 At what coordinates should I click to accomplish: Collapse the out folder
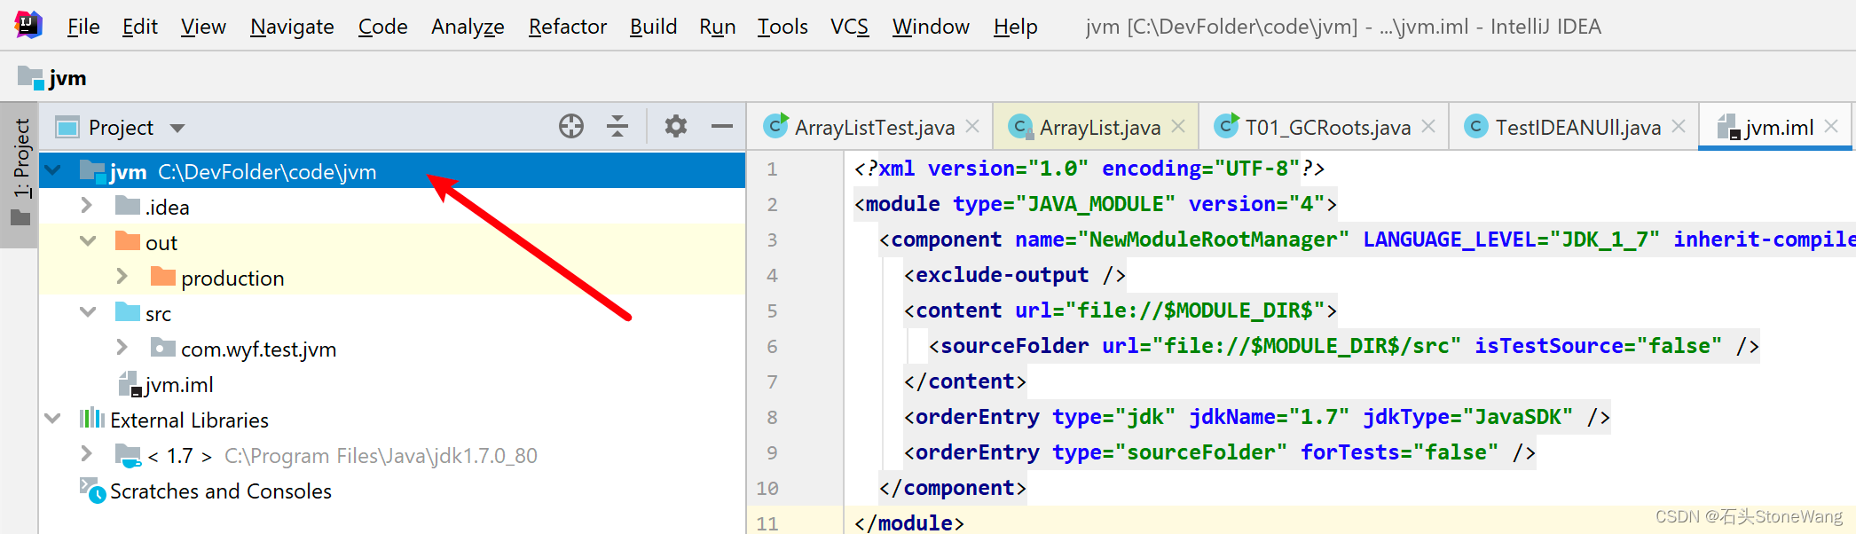pos(88,241)
